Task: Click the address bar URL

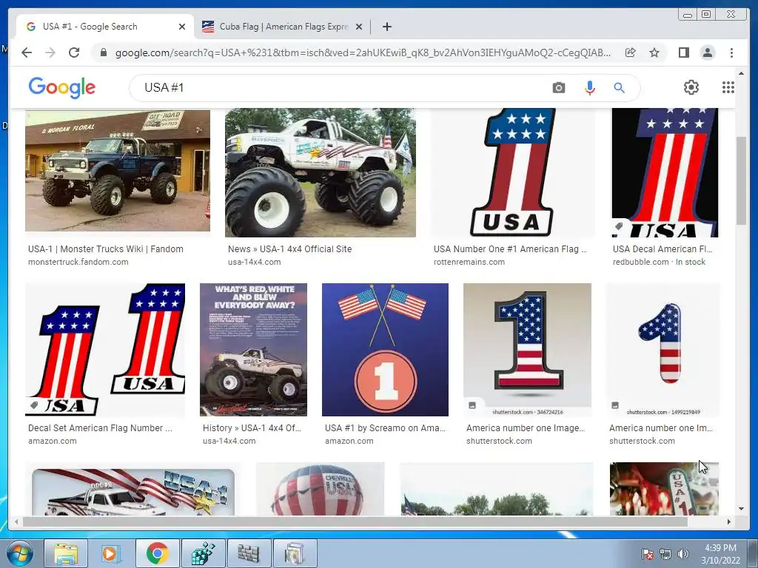Action: point(363,53)
